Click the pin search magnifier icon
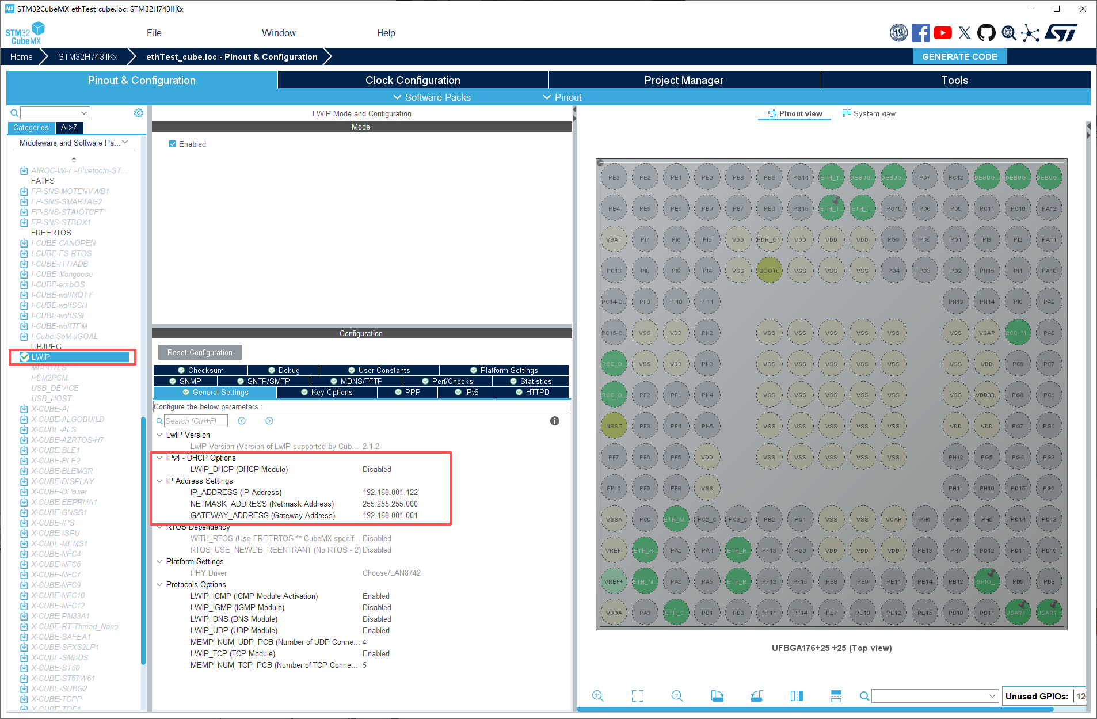This screenshot has width=1097, height=719. (864, 696)
